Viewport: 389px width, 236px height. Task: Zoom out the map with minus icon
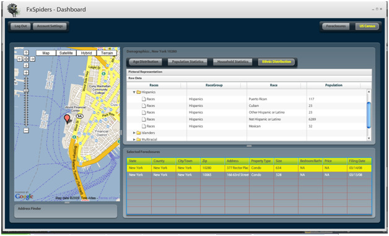tap(26, 131)
